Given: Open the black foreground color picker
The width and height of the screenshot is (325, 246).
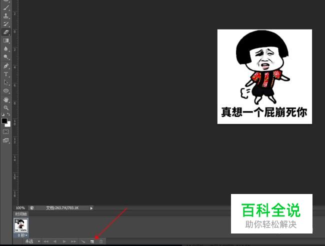Looking at the screenshot, I should (4, 120).
